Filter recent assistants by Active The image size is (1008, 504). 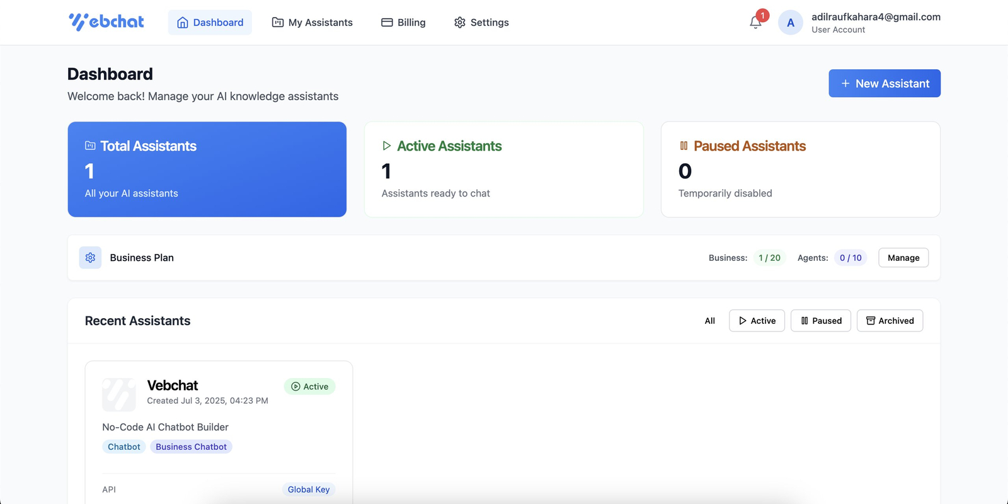[x=757, y=321]
